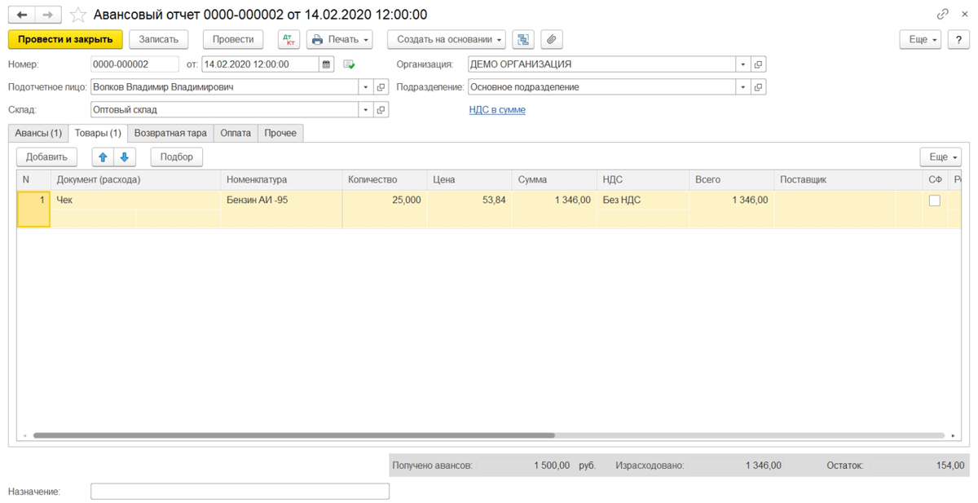Screen dimensions: 978x503
Task: Move row up with blue arrow
Action: (x=103, y=157)
